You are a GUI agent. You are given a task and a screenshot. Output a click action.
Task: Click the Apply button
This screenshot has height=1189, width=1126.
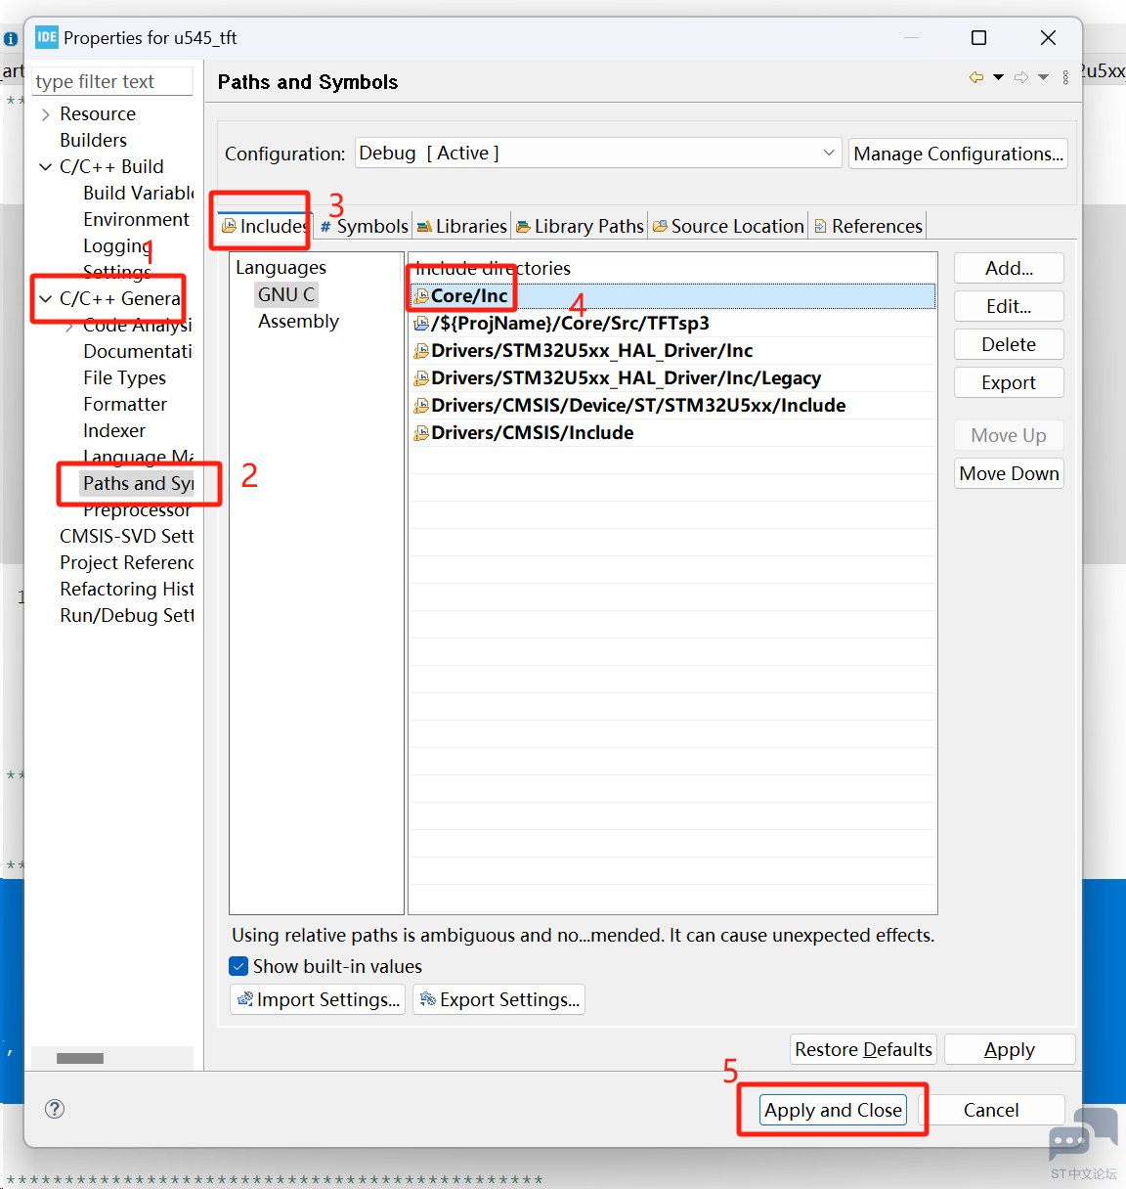1010,1049
